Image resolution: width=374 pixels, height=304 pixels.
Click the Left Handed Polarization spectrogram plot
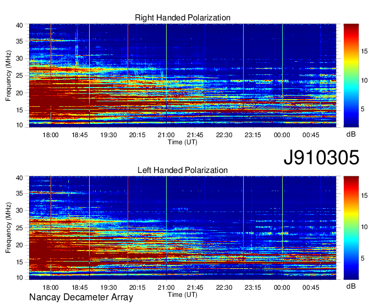pyautogui.click(x=183, y=228)
